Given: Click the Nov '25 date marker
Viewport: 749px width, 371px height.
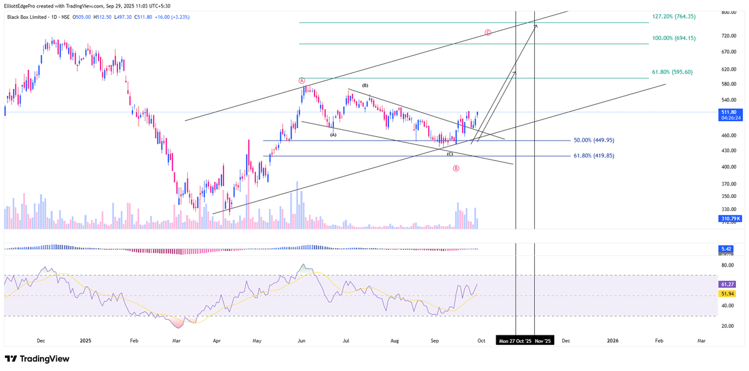Looking at the screenshot, I should [543, 341].
